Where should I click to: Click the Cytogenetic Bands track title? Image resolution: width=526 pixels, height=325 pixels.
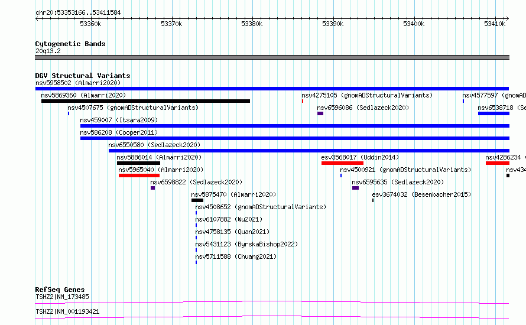70,44
